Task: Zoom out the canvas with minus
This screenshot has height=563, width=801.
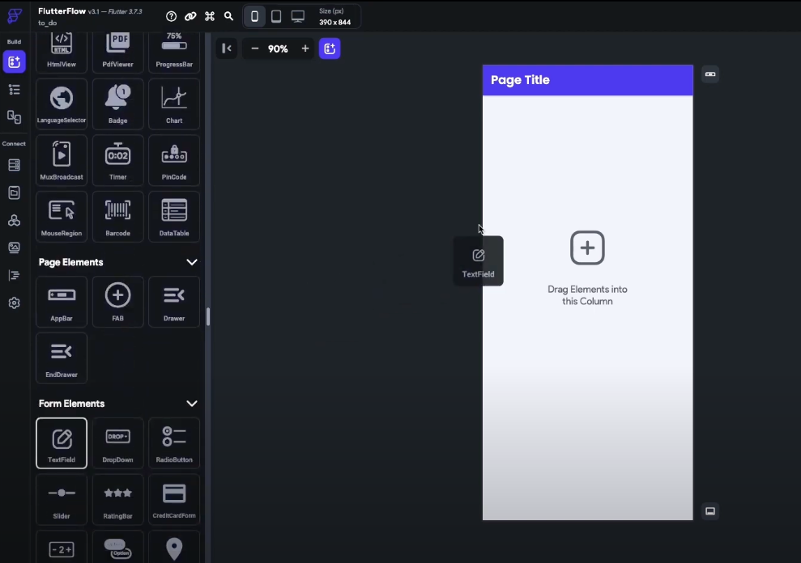Action: [x=255, y=49]
